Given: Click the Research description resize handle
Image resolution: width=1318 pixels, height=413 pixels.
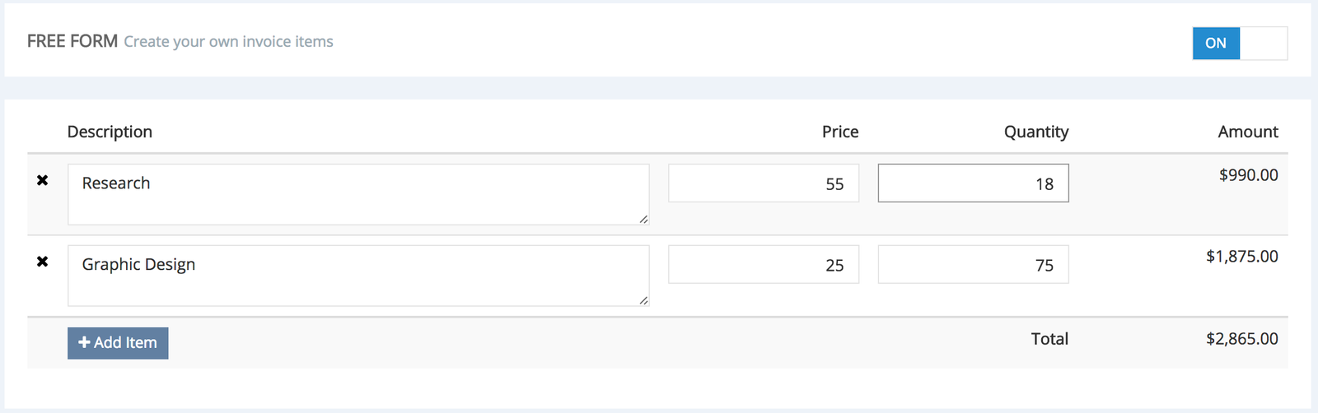Looking at the screenshot, I should click(643, 220).
